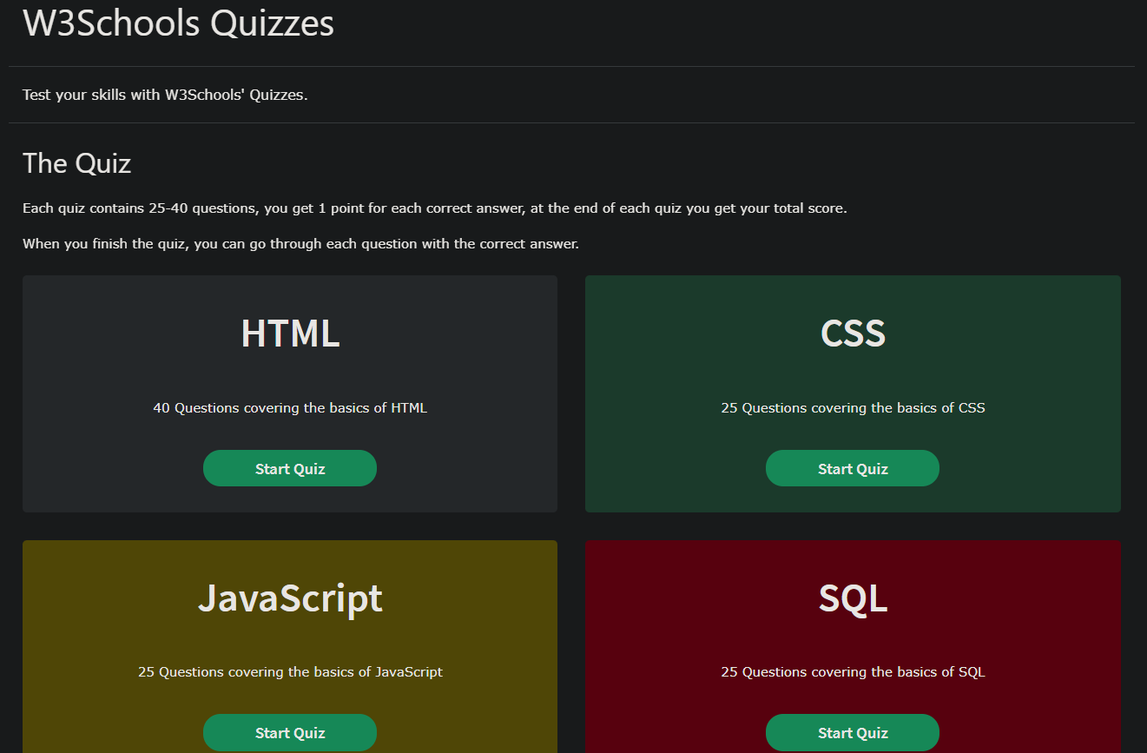The height and width of the screenshot is (753, 1147).
Task: Click the JavaScript card heading
Action: click(290, 598)
